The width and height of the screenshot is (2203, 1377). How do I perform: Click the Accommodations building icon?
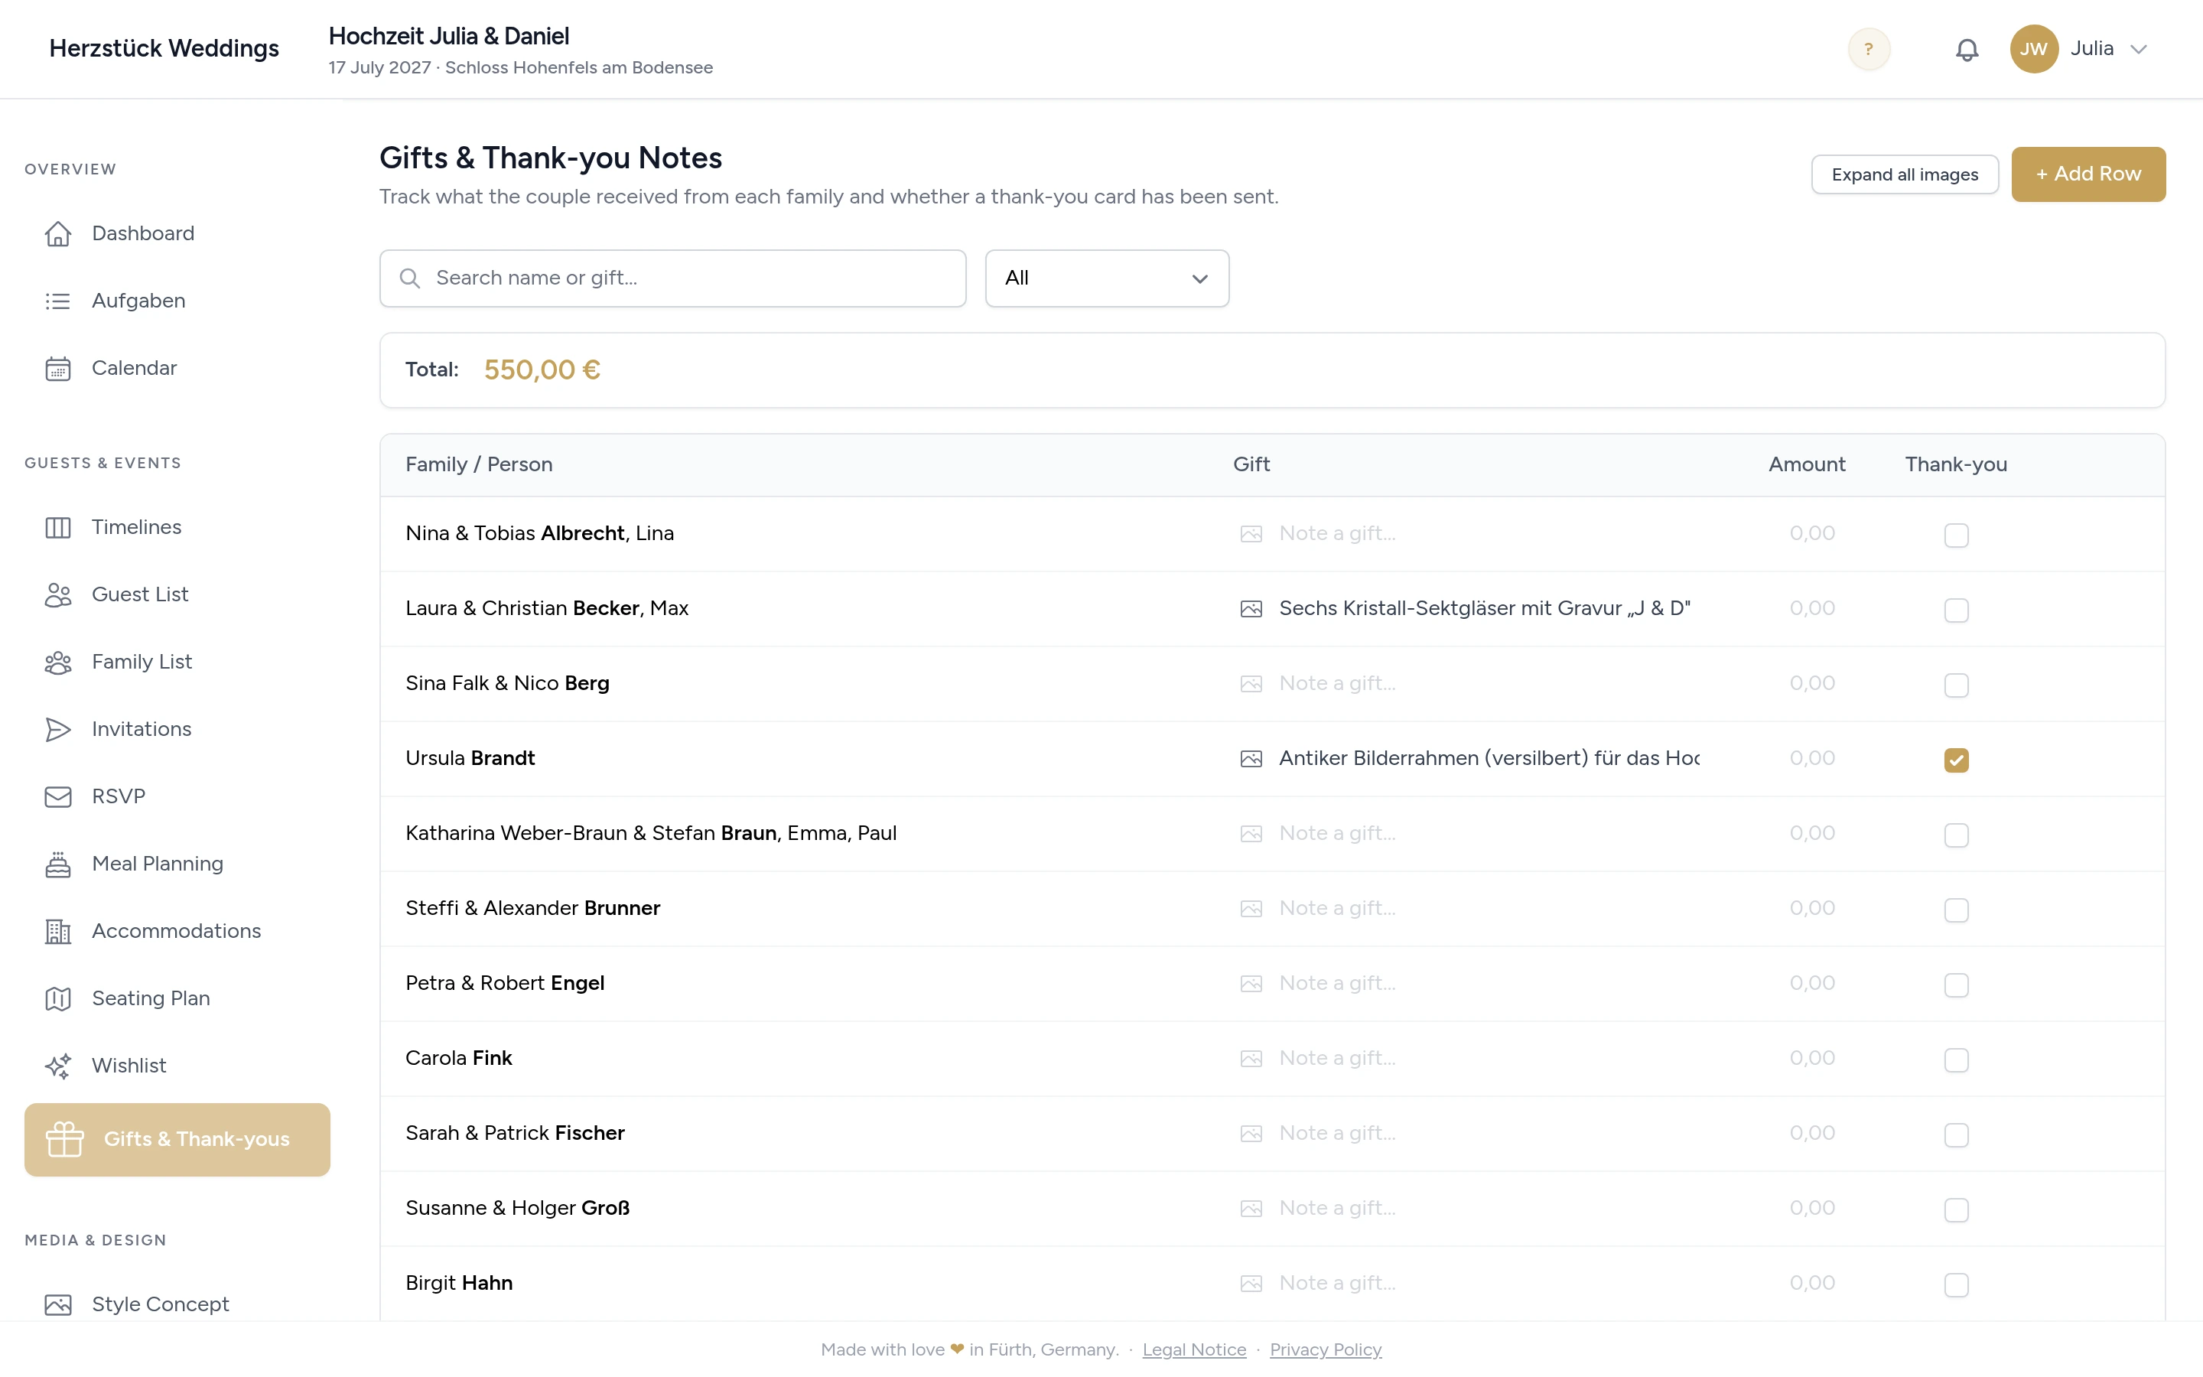point(58,932)
